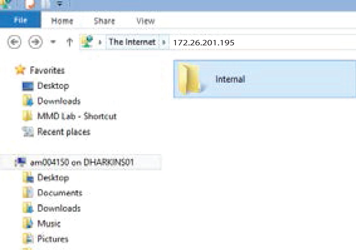Viewport: 356px width, 250px height.
Task: Expand chevron after The Internet breadcrumb
Action: click(x=164, y=42)
